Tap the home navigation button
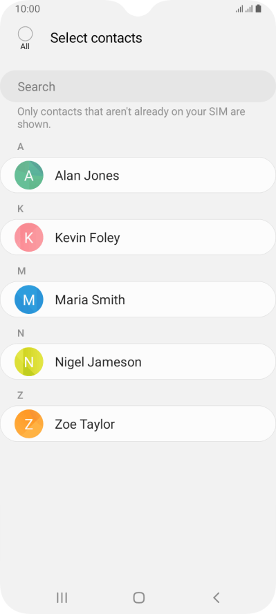This screenshot has height=614, width=276. pos(138,597)
